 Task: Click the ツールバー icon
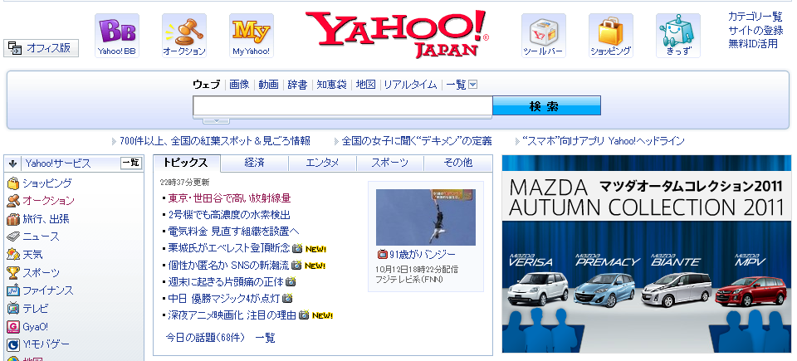[543, 31]
